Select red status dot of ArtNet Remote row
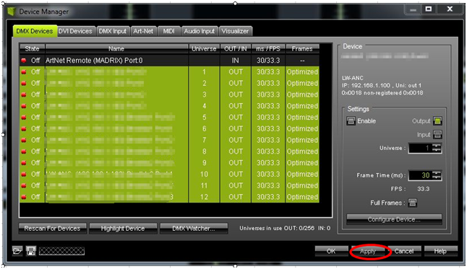Viewport: 467px width, 269px height. [24, 61]
